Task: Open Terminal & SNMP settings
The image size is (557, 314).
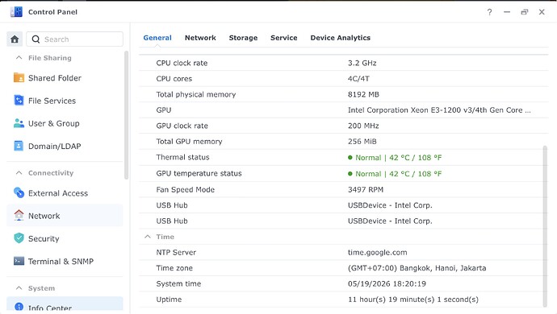Action: [65, 261]
